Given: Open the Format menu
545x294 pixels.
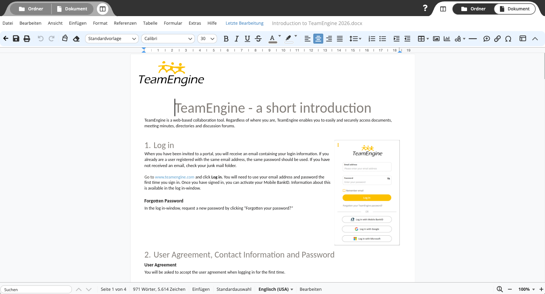Looking at the screenshot, I should coord(100,23).
